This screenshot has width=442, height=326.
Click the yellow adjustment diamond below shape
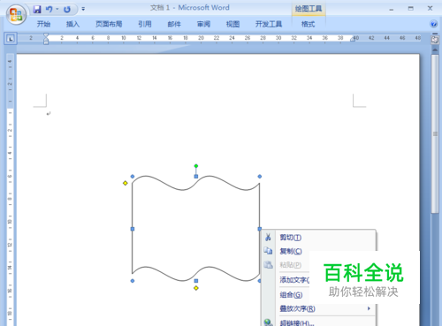196,288
